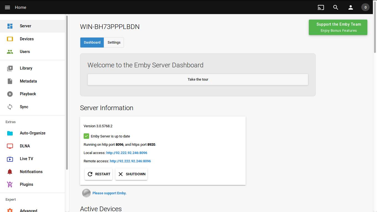This screenshot has width=377, height=212.
Task: Click the cast to device icon
Action: (x=321, y=7)
